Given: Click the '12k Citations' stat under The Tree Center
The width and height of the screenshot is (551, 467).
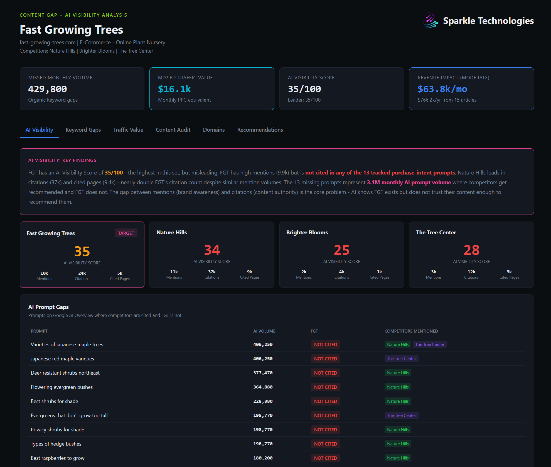Looking at the screenshot, I should point(471,274).
